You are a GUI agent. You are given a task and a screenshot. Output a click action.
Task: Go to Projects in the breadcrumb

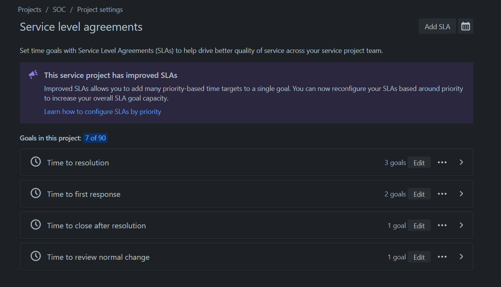click(x=30, y=10)
